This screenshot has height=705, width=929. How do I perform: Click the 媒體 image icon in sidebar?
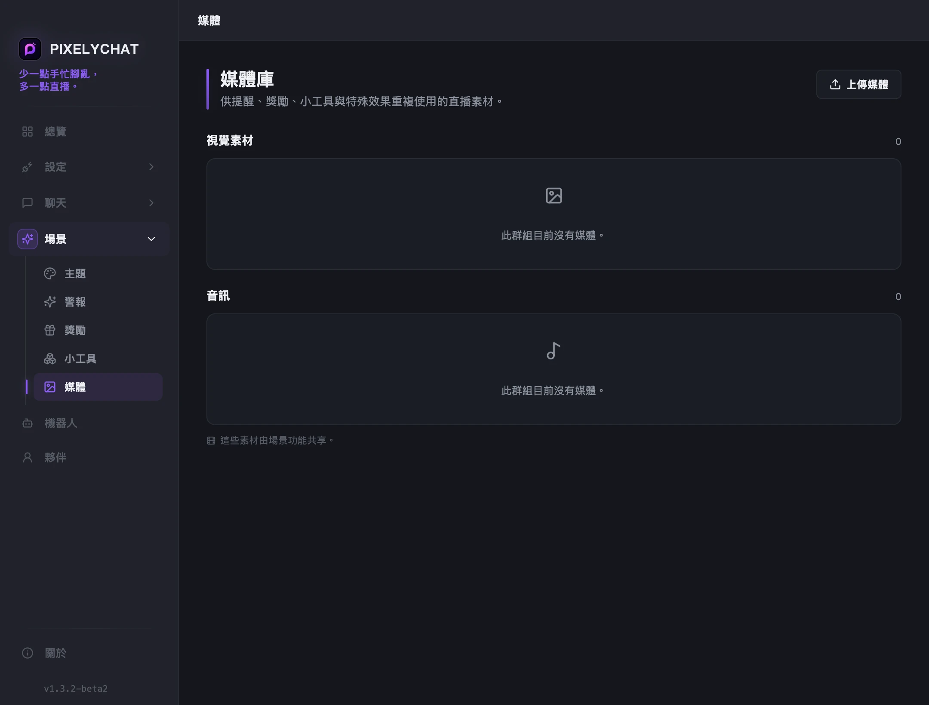[50, 387]
